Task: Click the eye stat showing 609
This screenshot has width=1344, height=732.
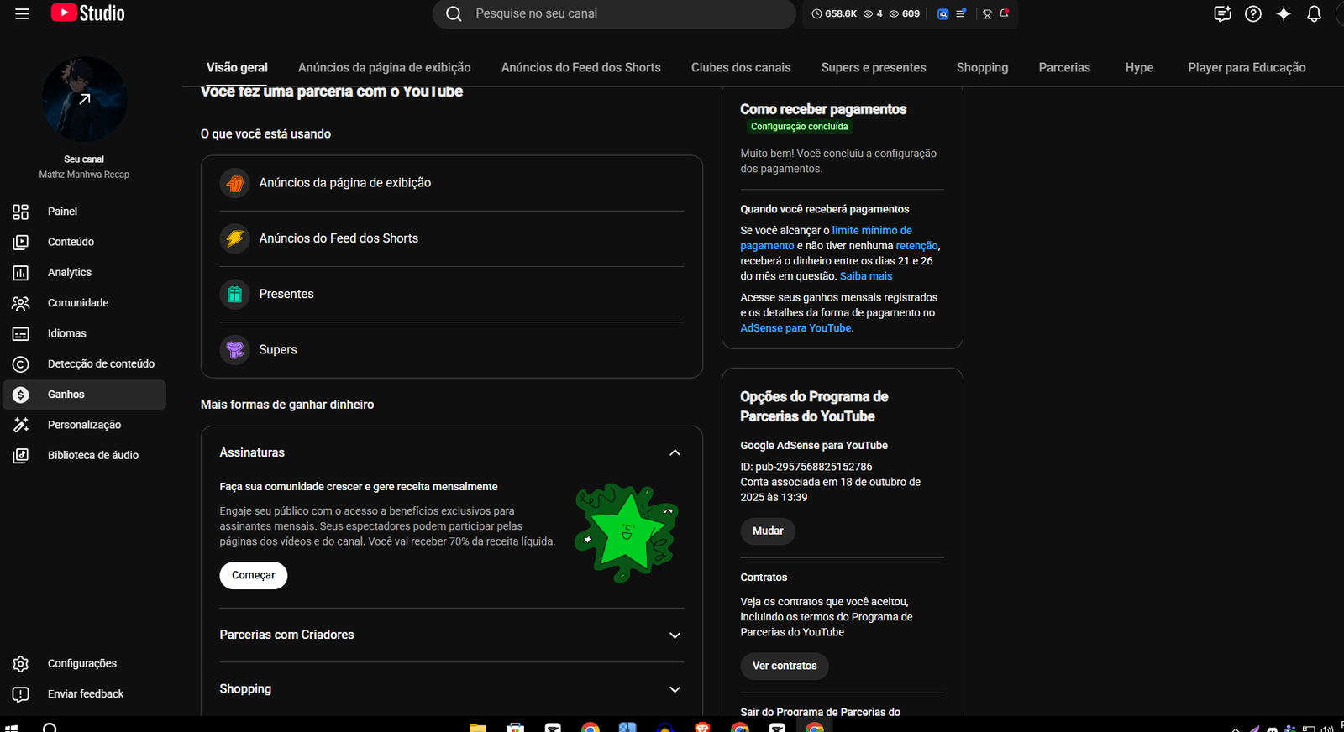Action: click(905, 13)
